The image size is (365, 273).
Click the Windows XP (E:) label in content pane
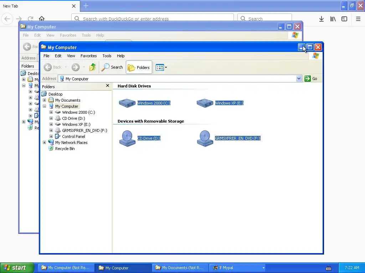[x=229, y=103]
